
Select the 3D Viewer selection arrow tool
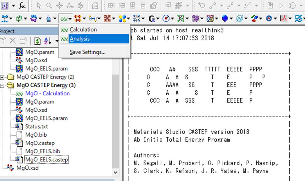point(39,6)
